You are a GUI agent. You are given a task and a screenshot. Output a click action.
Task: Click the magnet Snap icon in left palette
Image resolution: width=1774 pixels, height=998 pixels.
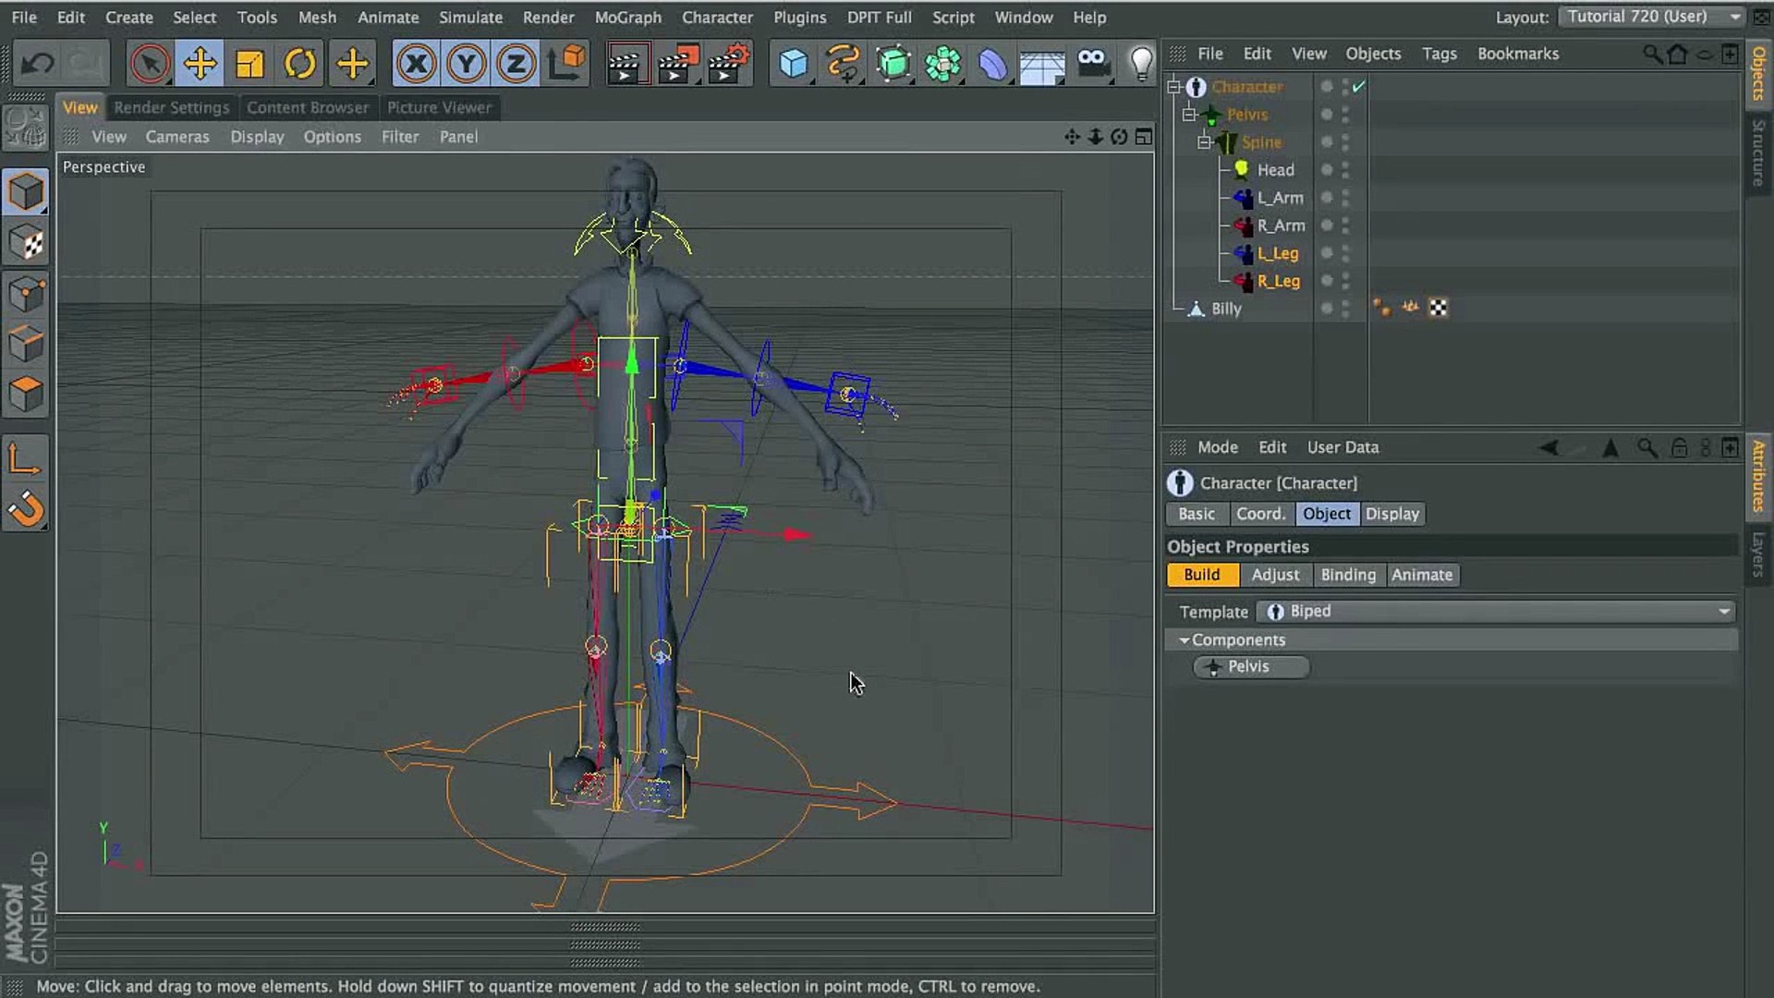(26, 509)
